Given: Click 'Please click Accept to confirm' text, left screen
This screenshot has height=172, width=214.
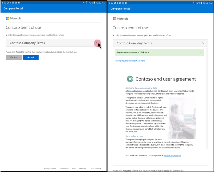Looking at the screenshot, I should 41,52.
